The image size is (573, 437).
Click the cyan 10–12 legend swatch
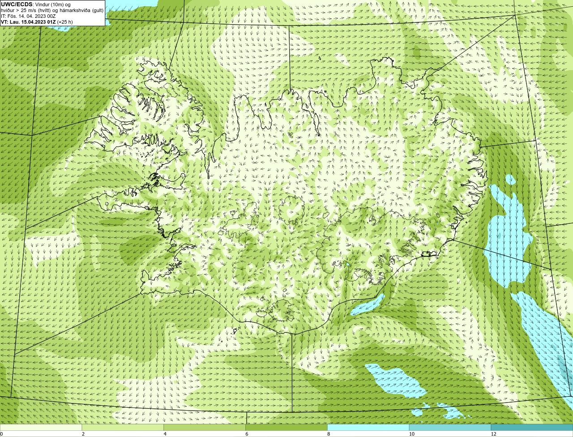tap(450, 427)
